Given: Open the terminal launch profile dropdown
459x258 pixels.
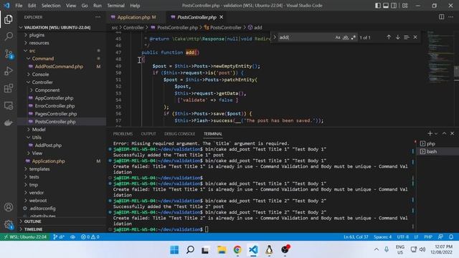Looking at the screenshot, I should (x=436, y=134).
